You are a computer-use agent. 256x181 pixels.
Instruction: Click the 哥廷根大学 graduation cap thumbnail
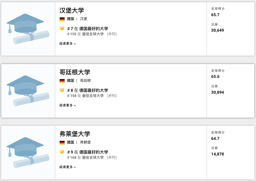point(28,91)
